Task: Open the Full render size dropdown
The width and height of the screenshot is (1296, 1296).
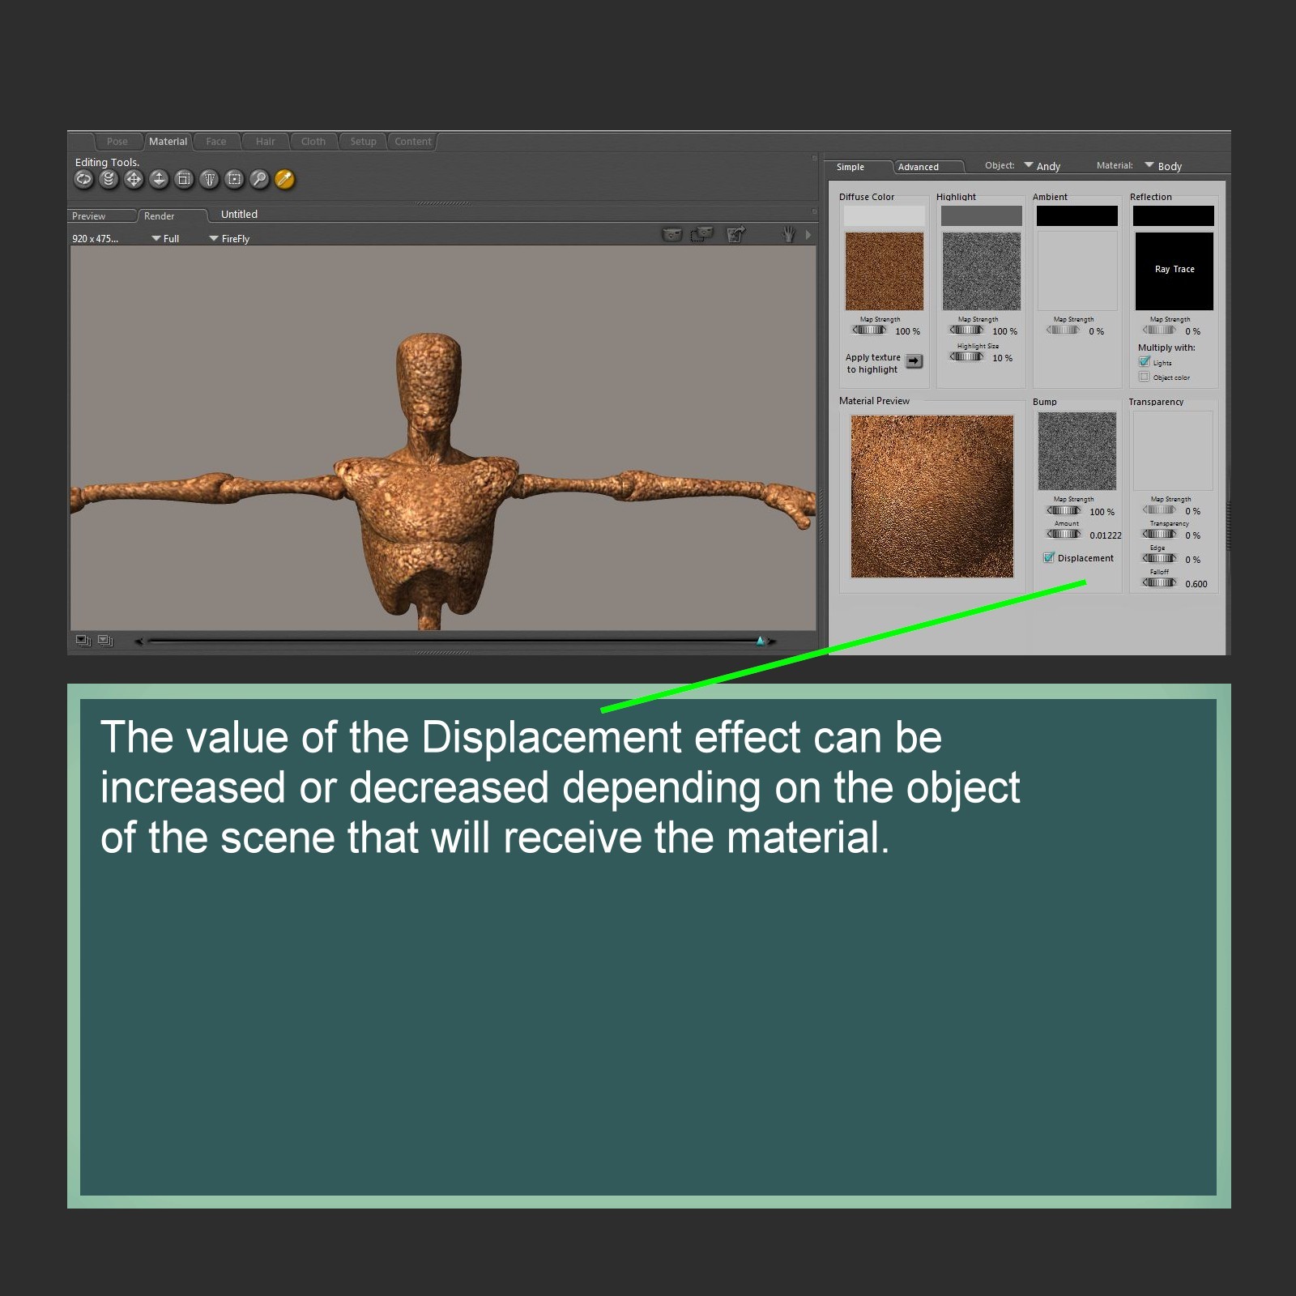Action: point(165,238)
